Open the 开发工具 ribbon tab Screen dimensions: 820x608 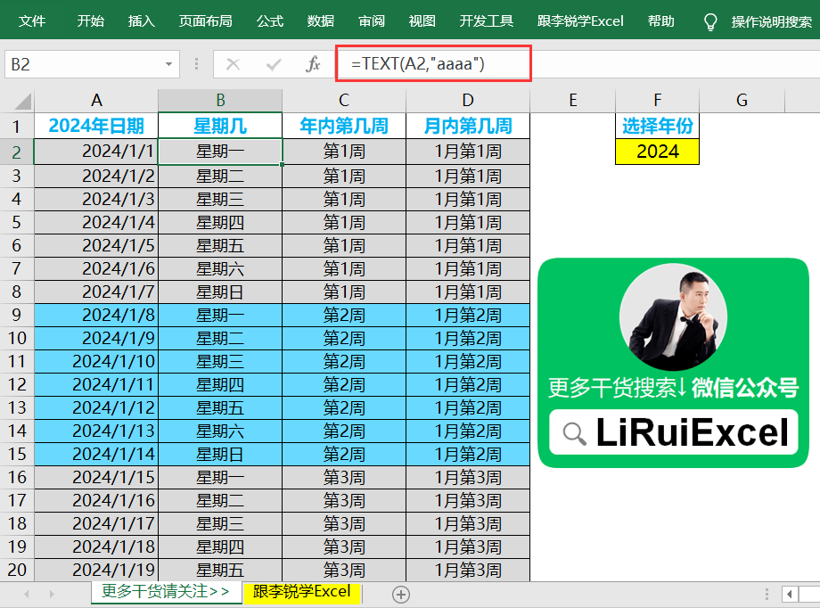486,21
